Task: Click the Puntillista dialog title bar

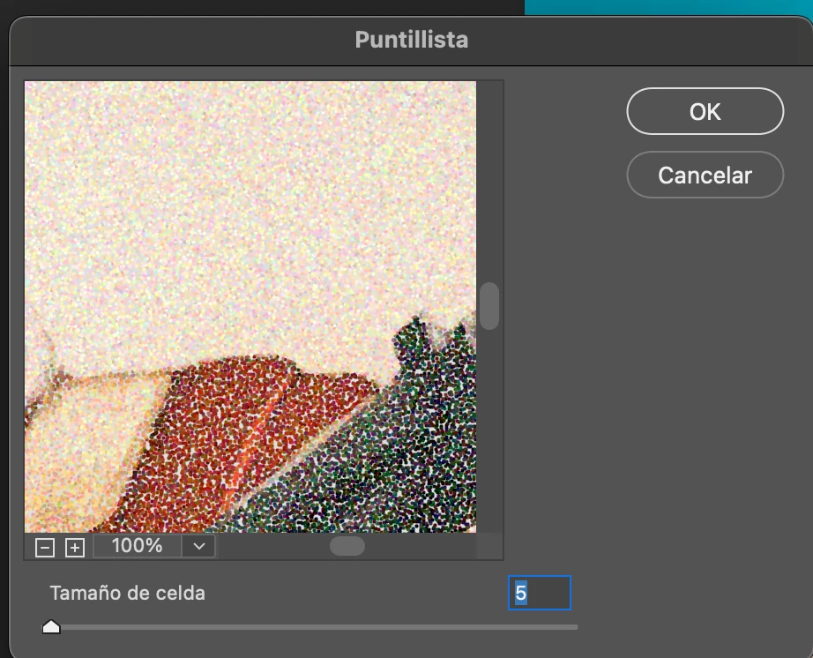Action: (411, 40)
